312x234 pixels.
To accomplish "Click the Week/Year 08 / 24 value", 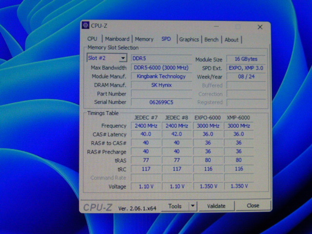I will click(x=246, y=77).
